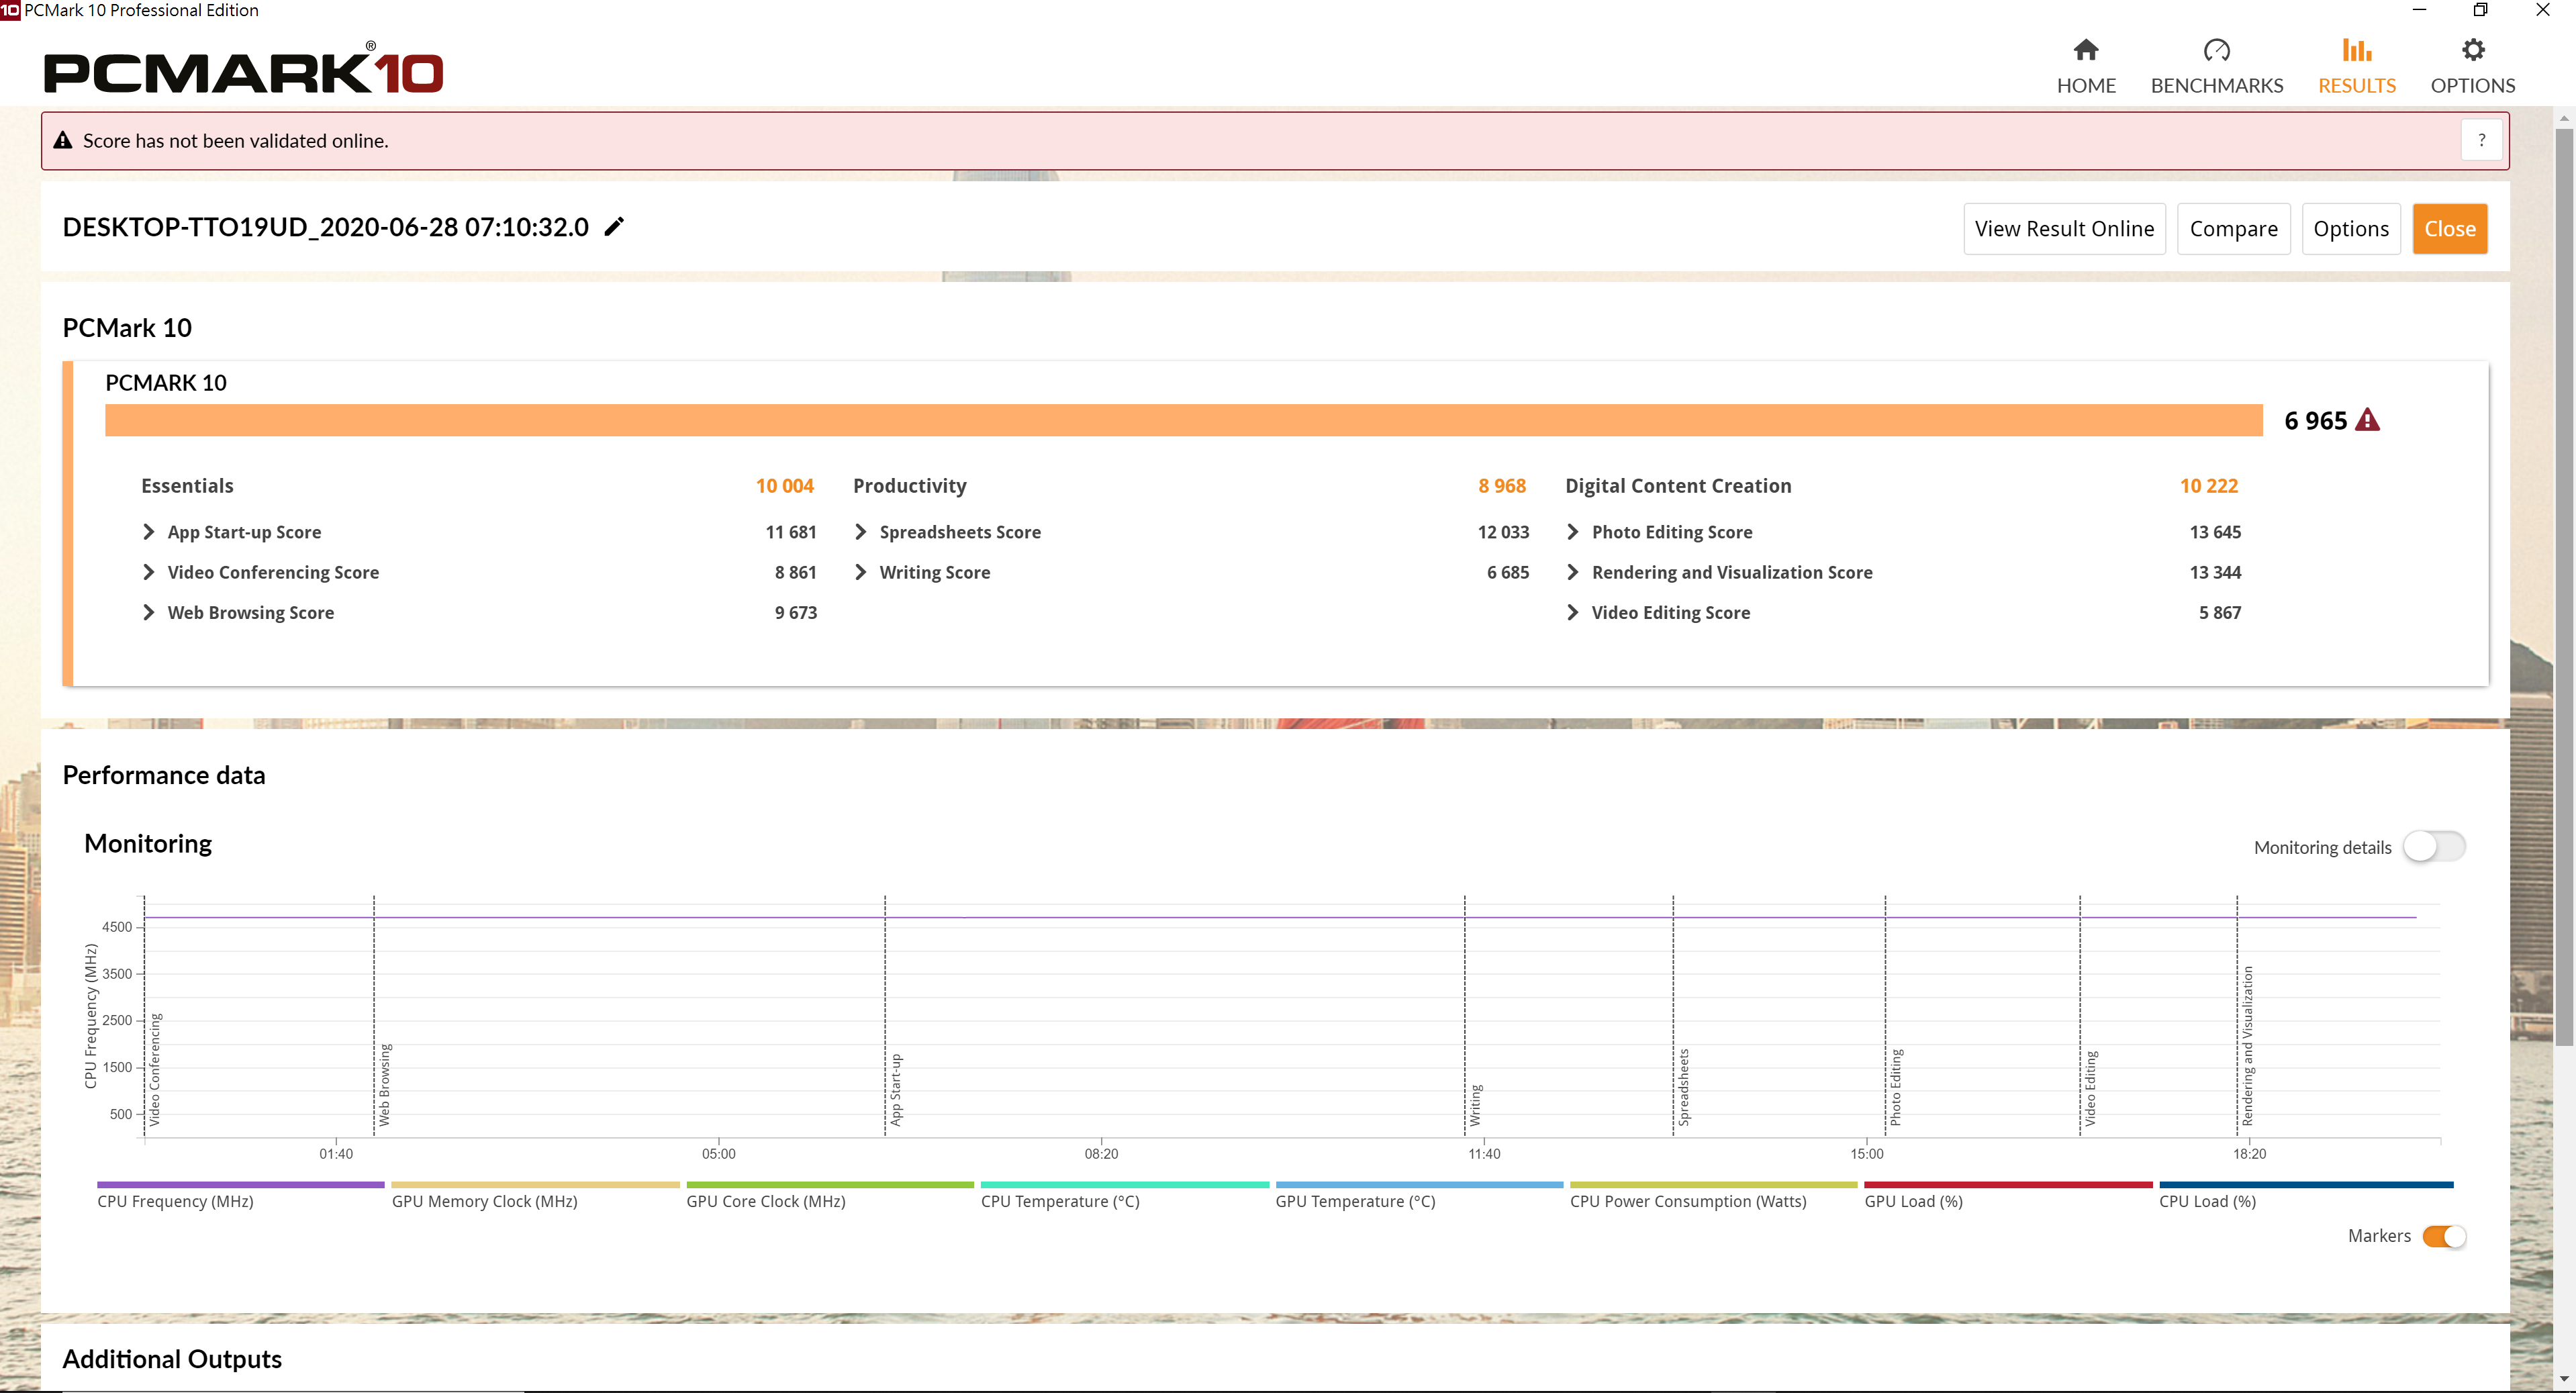Open Options via its gear icon

click(2473, 50)
